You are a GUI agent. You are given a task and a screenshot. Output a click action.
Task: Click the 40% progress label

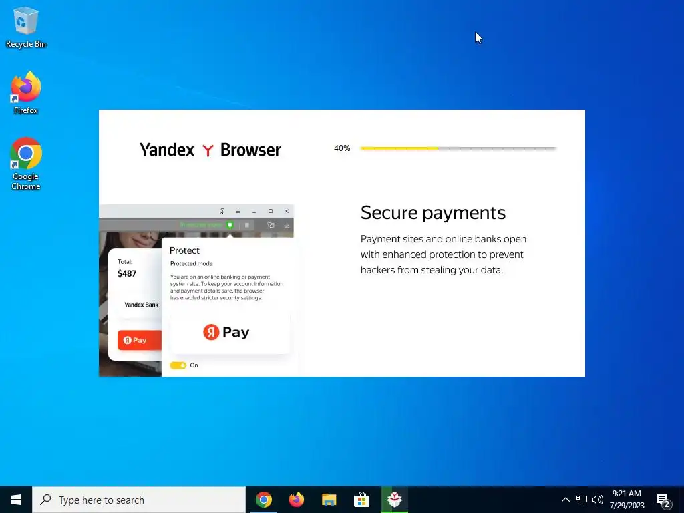tap(342, 148)
